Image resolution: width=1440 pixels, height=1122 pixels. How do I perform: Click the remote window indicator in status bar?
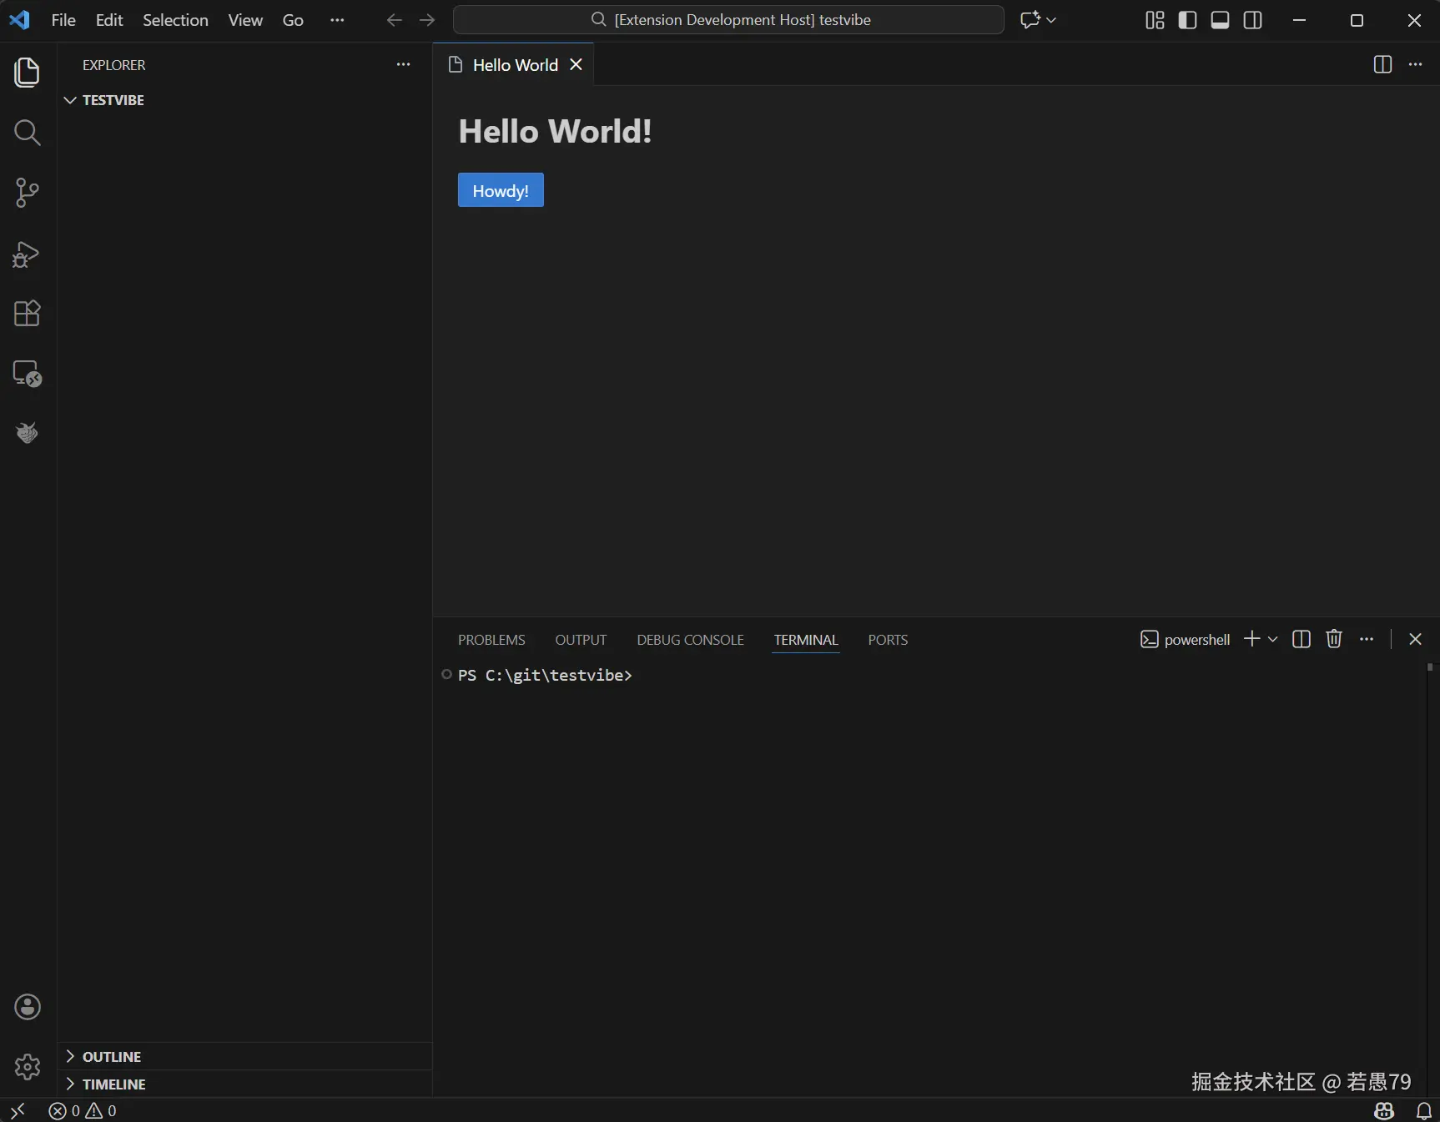click(18, 1110)
